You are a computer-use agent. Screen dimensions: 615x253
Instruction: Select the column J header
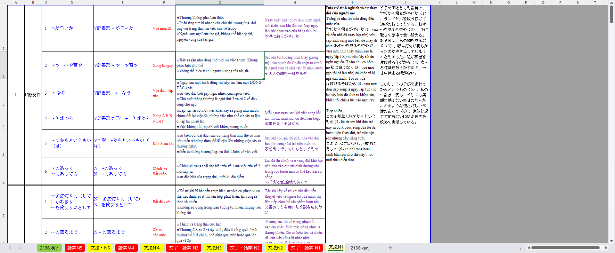click(405, 3)
